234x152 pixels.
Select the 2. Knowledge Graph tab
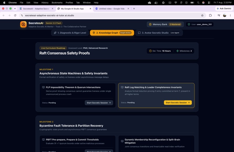pyautogui.click(x=112, y=33)
